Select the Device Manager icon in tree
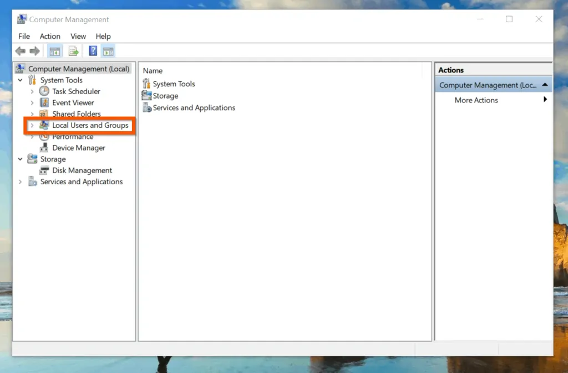Image resolution: width=568 pixels, height=373 pixels. (44, 147)
